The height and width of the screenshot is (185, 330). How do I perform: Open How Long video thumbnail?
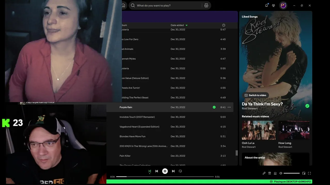[294, 130]
